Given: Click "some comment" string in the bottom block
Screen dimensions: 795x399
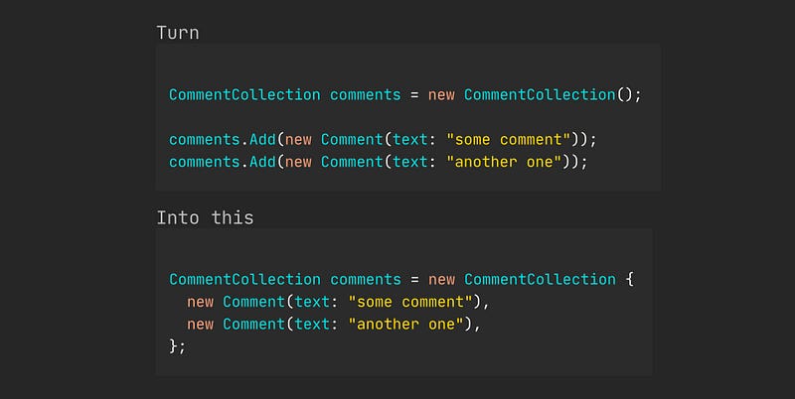Looking at the screenshot, I should (410, 302).
